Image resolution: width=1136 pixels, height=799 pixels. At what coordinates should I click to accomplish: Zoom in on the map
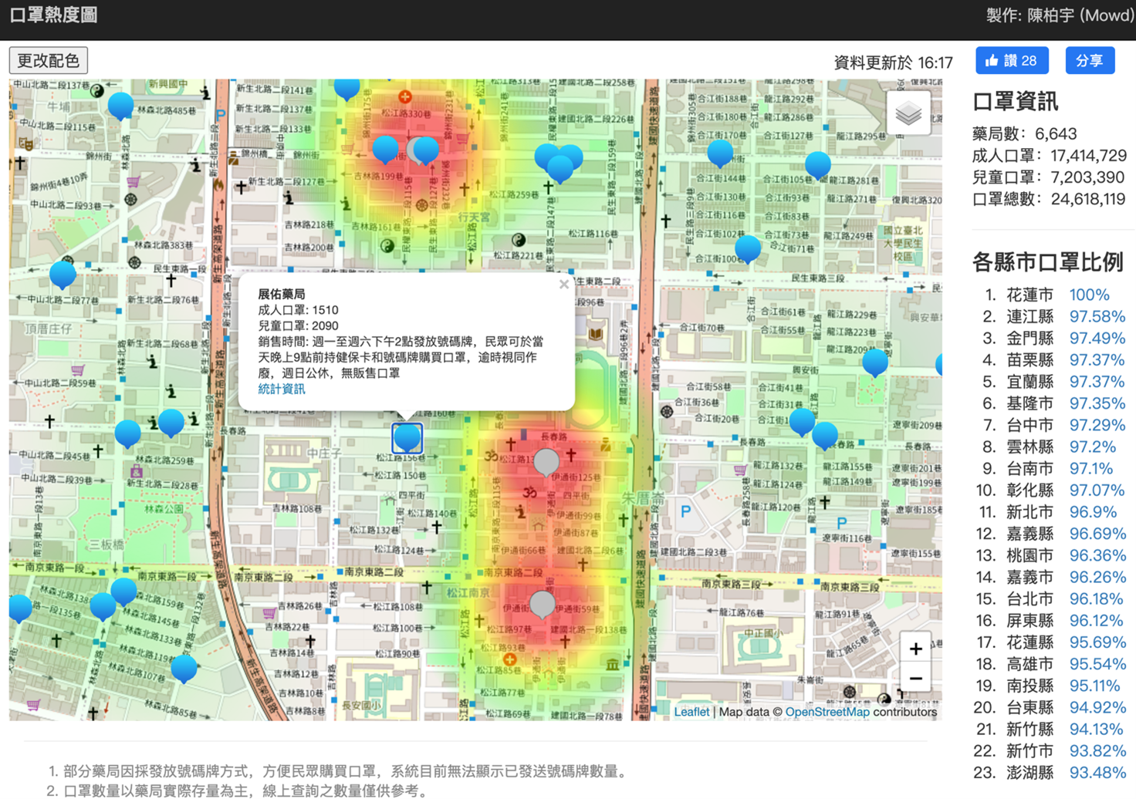[915, 649]
